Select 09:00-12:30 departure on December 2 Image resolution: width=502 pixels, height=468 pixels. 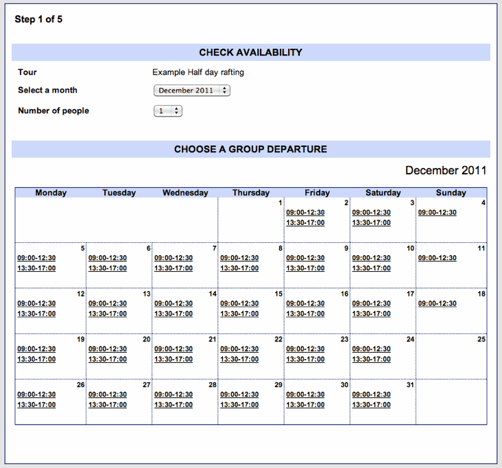305,213
